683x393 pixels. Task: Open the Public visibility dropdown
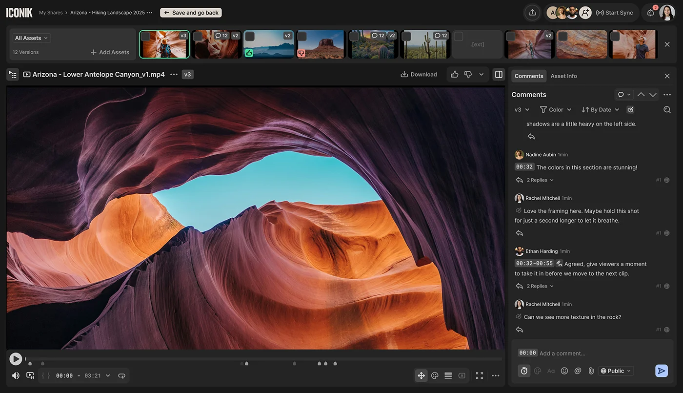click(x=616, y=371)
